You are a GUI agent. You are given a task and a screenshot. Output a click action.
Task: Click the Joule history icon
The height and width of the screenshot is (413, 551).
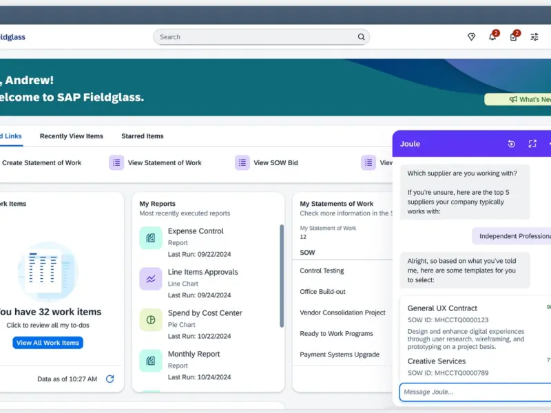coord(511,144)
